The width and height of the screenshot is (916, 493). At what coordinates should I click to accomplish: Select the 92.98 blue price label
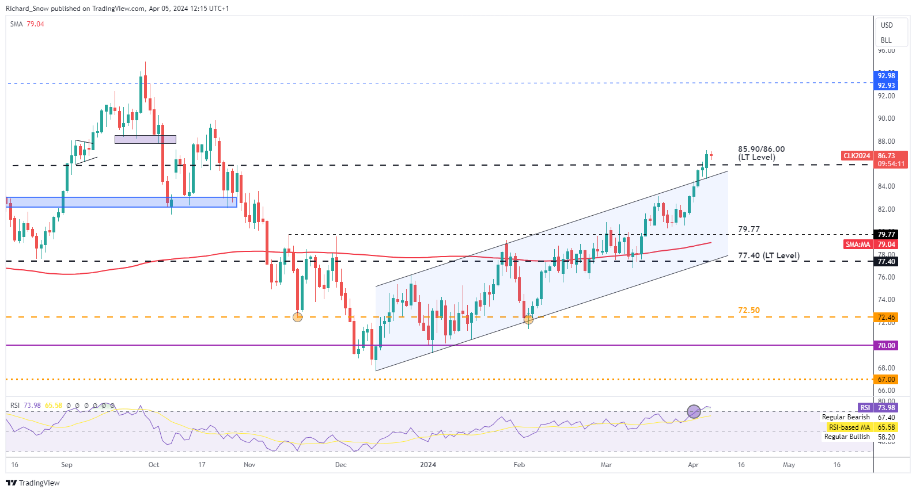tap(886, 76)
